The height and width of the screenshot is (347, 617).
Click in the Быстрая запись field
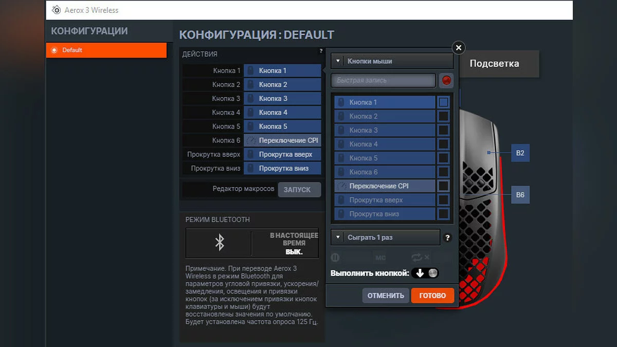click(383, 80)
